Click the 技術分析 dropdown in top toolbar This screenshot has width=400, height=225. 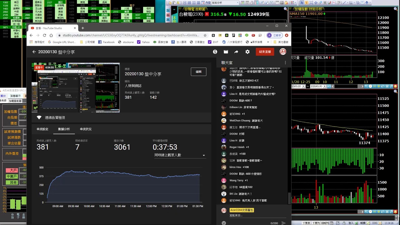[x=226, y=3]
